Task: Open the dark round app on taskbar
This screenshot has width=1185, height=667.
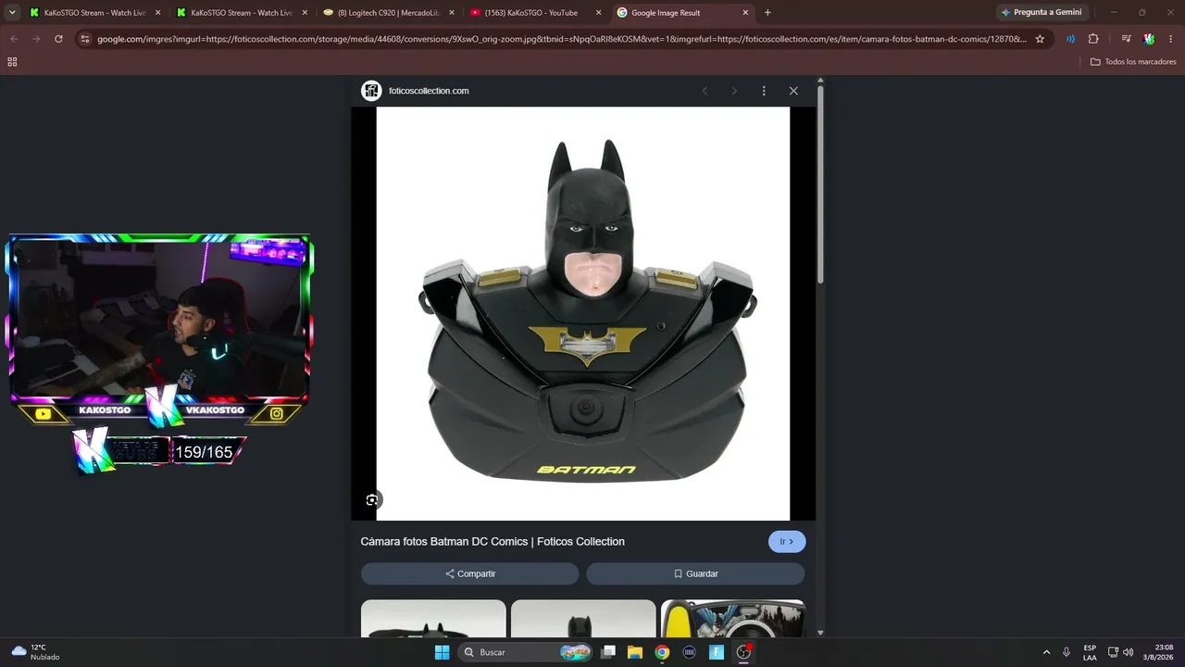Action: click(x=689, y=652)
